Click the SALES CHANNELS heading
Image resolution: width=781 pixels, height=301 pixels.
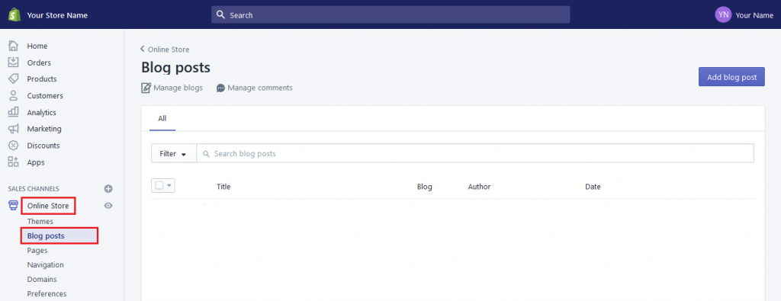[34, 189]
